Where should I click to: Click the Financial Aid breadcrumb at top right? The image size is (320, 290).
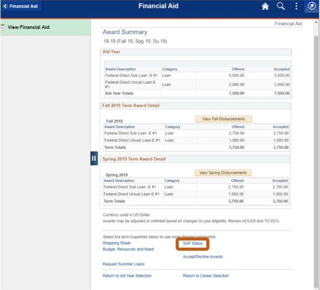tap(288, 24)
